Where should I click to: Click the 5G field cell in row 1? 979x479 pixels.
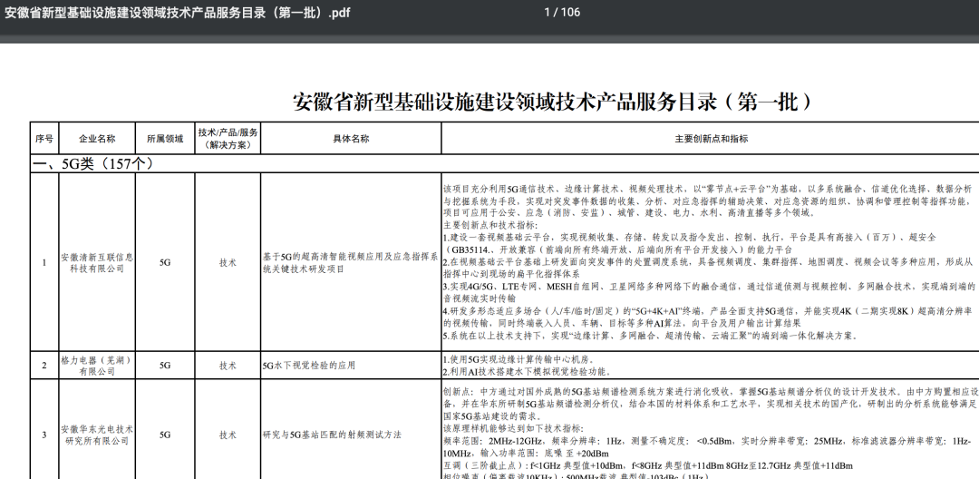pos(166,262)
